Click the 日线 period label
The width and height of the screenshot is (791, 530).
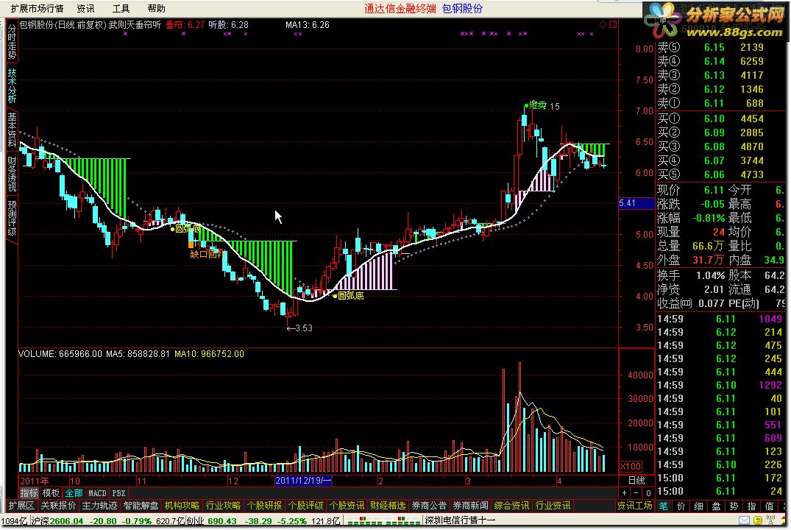(636, 481)
